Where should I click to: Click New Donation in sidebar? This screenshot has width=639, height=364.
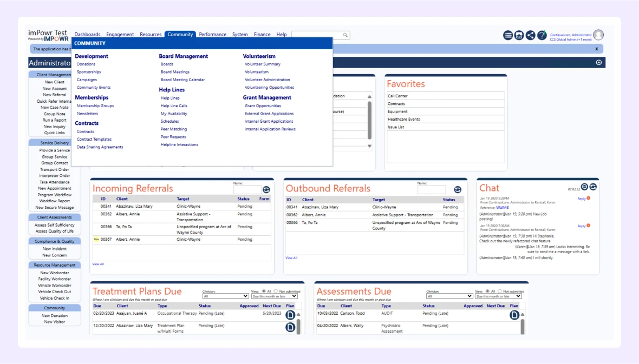(55, 316)
